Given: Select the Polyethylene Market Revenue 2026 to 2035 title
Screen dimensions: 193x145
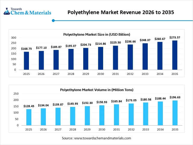Looking at the screenshot, I should click(x=120, y=12).
